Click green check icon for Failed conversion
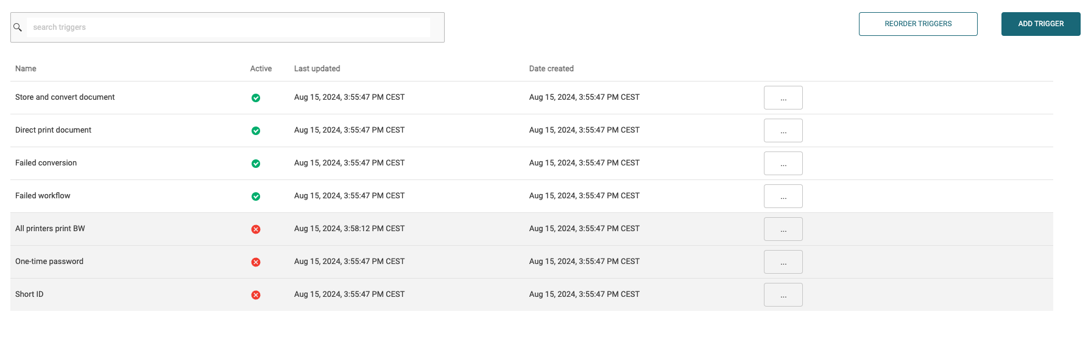Screen dimensions: 1091x351 [256, 164]
